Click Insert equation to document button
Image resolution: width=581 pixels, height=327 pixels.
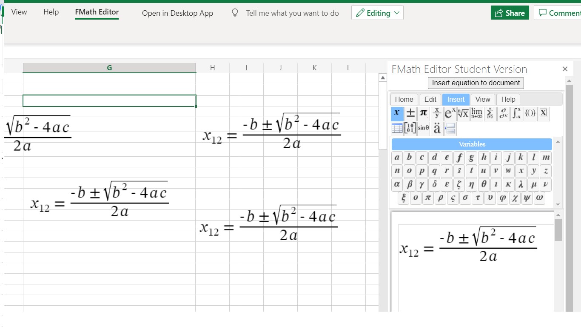pos(476,83)
